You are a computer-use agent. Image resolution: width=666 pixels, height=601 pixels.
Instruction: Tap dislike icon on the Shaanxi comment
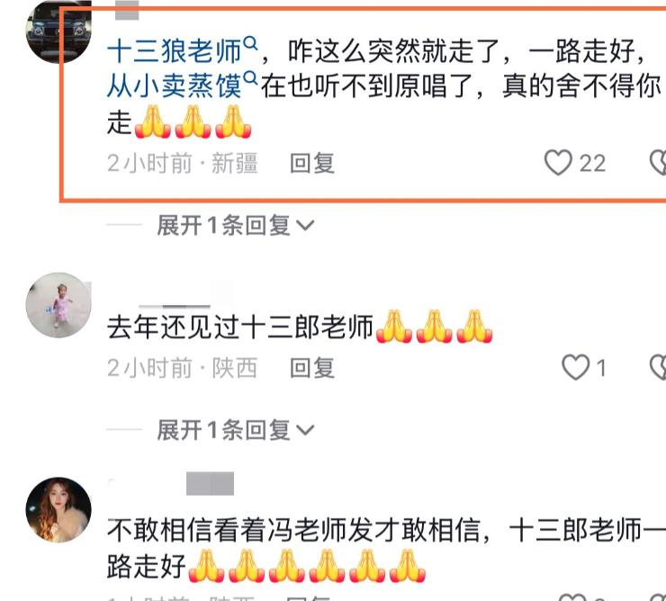[x=658, y=367]
